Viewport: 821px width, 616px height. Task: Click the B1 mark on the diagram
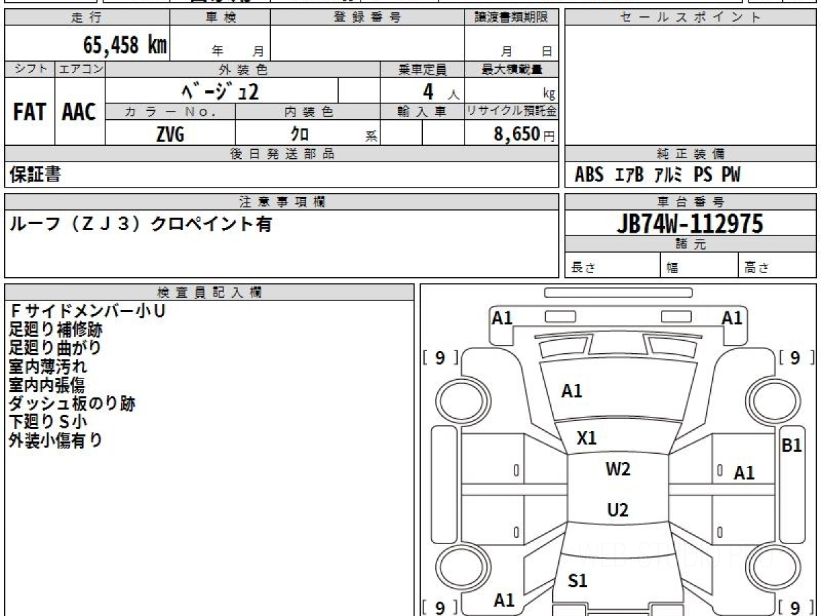tap(792, 446)
